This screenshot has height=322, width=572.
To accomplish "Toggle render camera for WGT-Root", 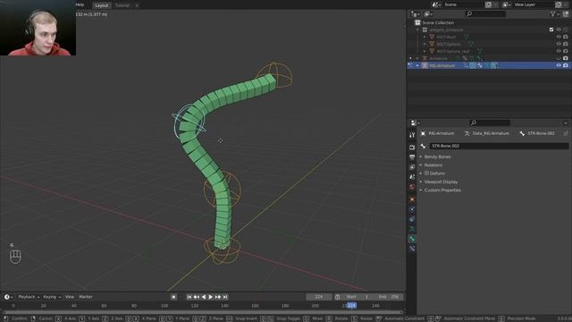I will pyautogui.click(x=566, y=37).
